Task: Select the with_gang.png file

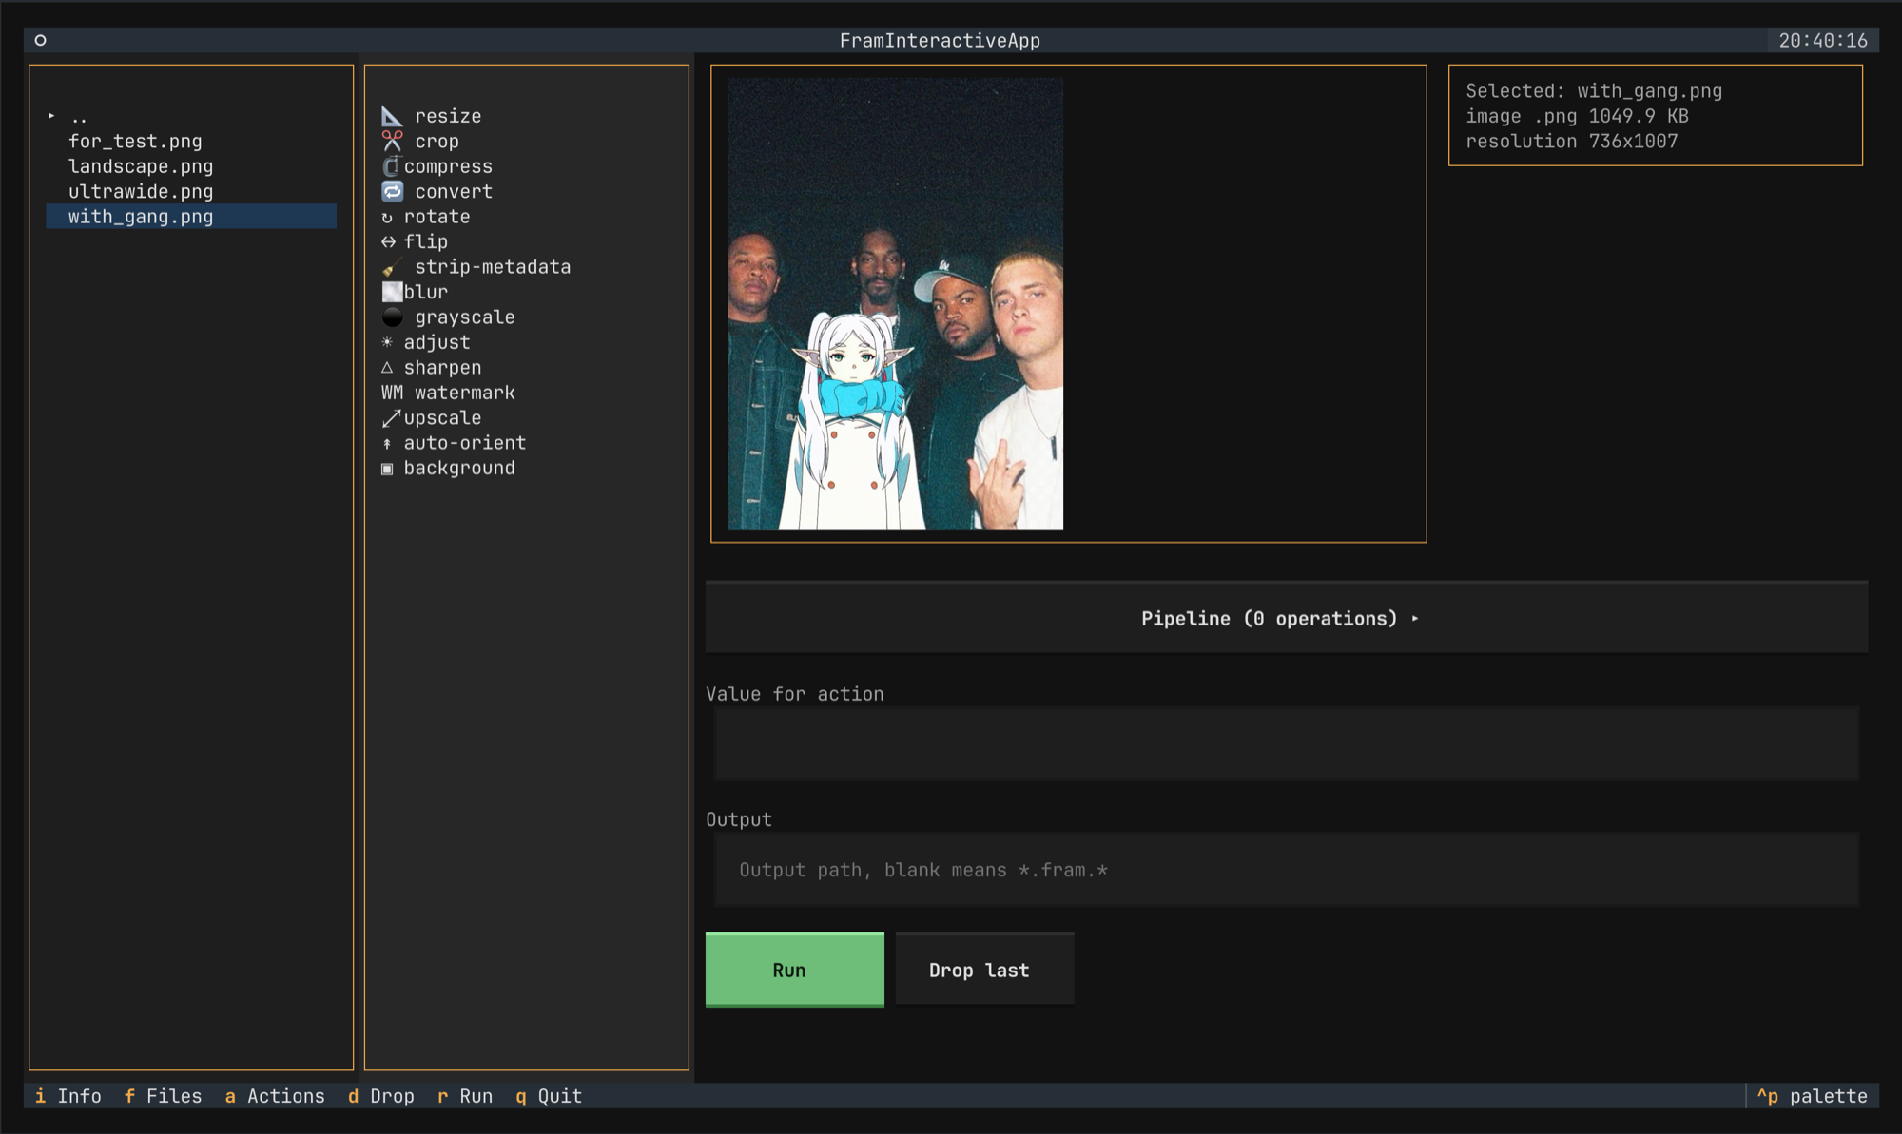Action: pos(191,217)
